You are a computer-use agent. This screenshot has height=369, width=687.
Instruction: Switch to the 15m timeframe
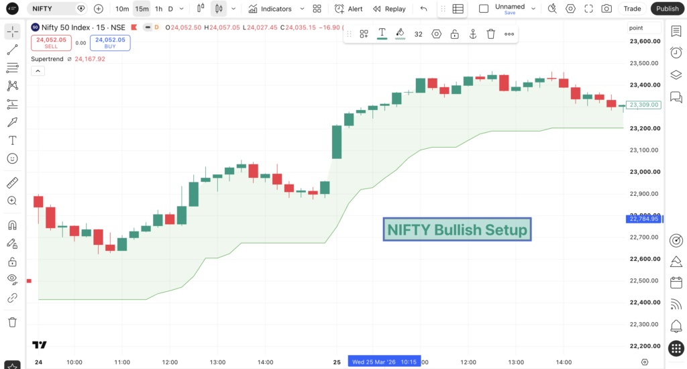[x=142, y=9]
